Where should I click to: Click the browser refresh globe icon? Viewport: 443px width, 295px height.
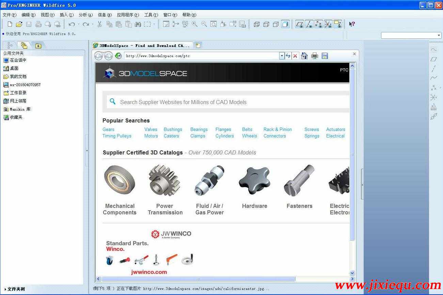(x=118, y=56)
